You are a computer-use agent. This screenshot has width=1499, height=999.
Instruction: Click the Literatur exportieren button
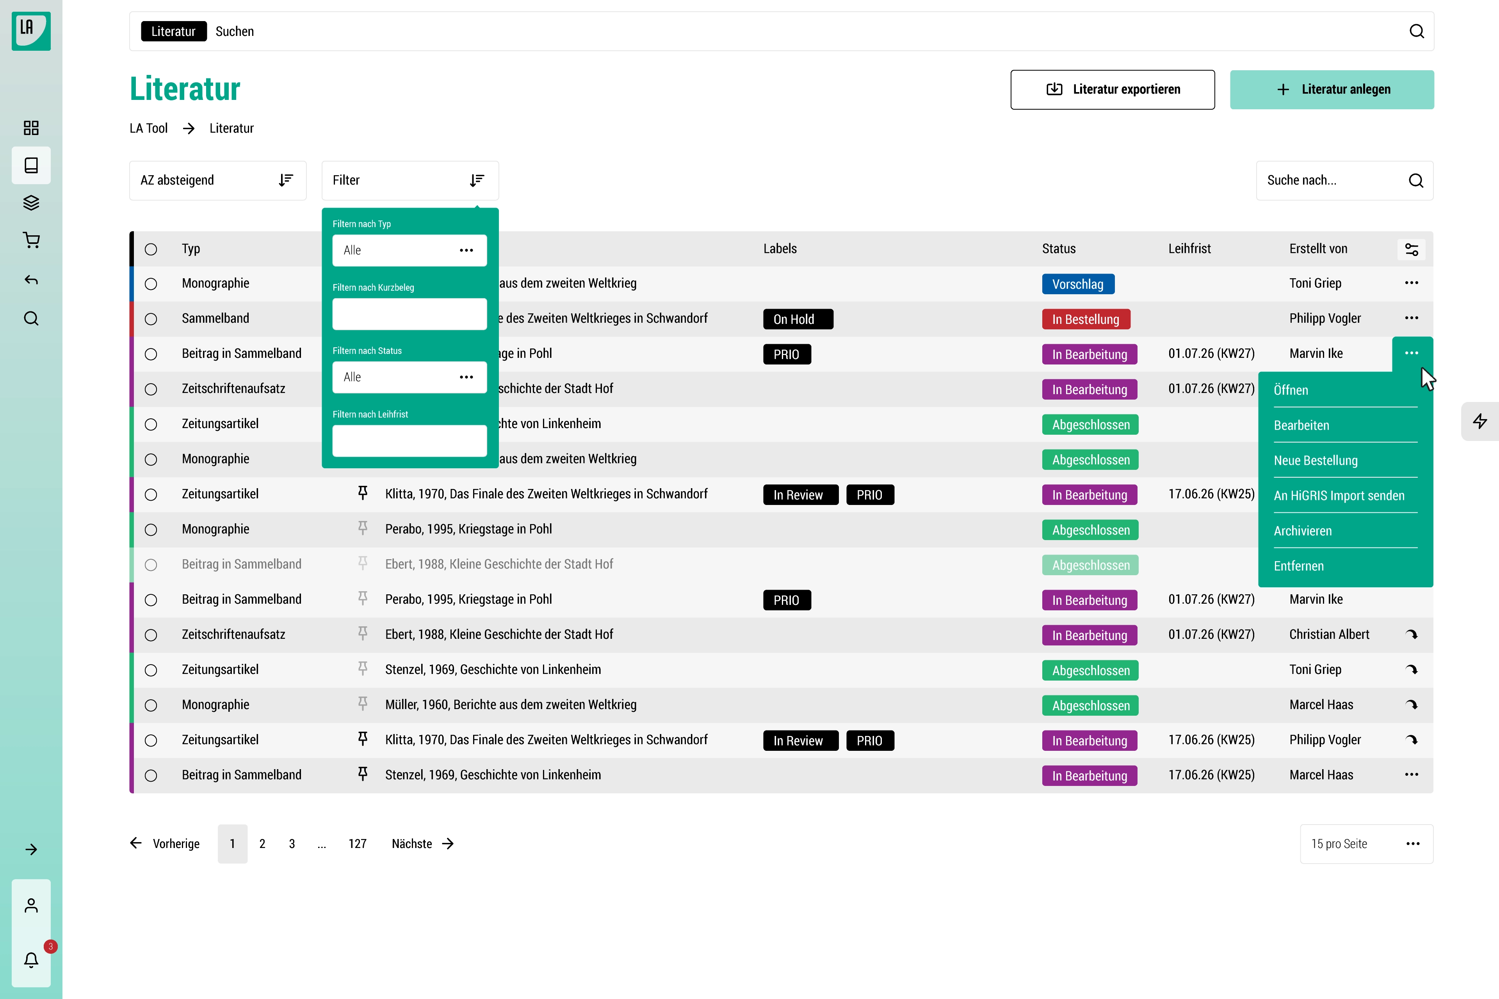1112,89
